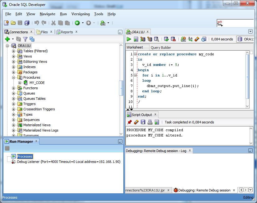This screenshot has height=203, width=257.
Task: Click the Save icon in Script Output toolbar
Action: [x=143, y=122]
